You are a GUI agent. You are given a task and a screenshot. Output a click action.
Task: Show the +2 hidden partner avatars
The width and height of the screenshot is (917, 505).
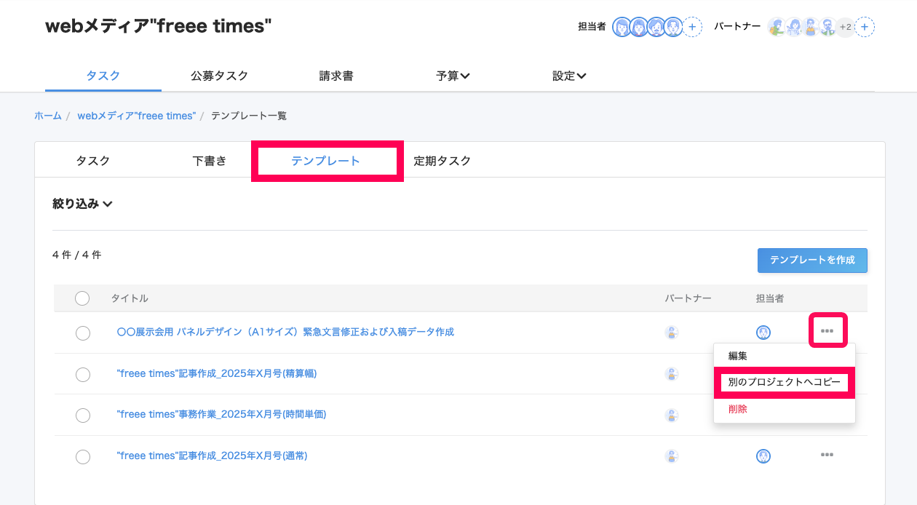845,27
